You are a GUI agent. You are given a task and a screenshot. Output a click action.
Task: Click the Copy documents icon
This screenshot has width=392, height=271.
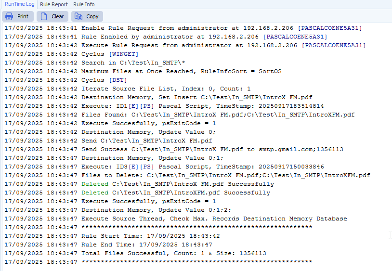78,16
